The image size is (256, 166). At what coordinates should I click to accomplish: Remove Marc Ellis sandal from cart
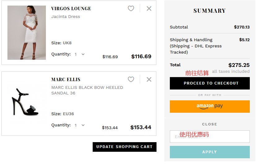(x=149, y=80)
